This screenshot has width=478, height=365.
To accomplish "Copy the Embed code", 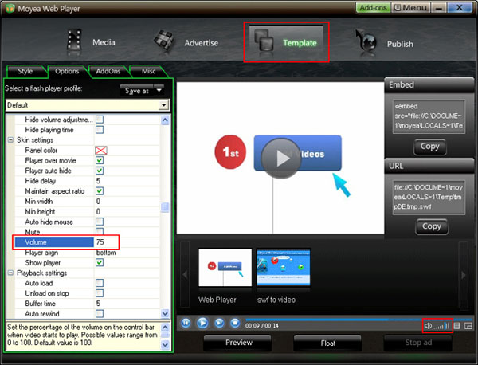I will tap(430, 147).
